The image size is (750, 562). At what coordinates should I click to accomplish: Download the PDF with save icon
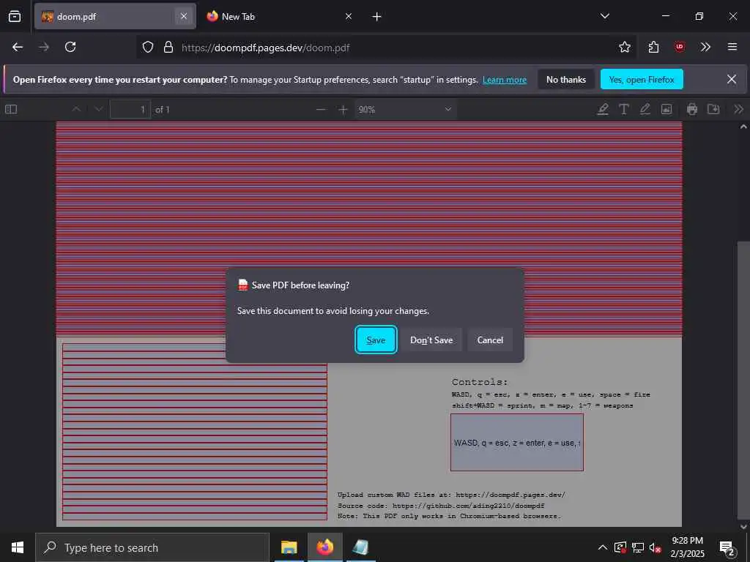click(x=713, y=110)
